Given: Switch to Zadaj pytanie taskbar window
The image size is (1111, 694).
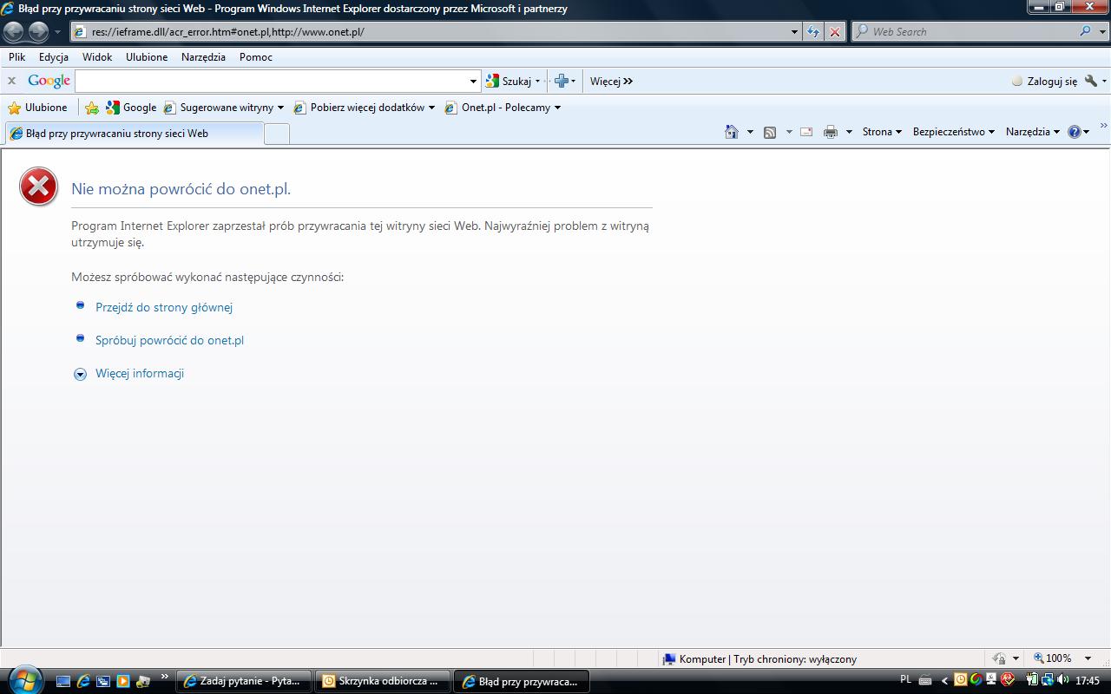Looking at the screenshot, I should pos(244,681).
